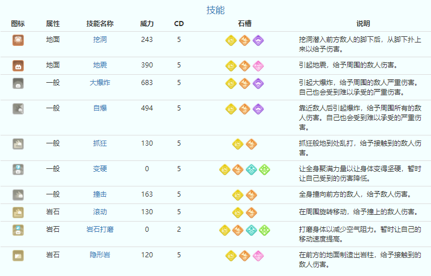
Task: Click the pink stone slot in 地震 row
Action: coord(258,65)
